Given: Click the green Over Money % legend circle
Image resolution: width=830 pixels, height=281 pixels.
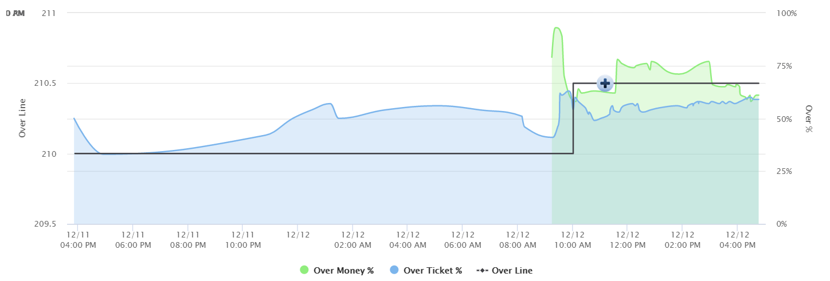Looking at the screenshot, I should point(304,270).
